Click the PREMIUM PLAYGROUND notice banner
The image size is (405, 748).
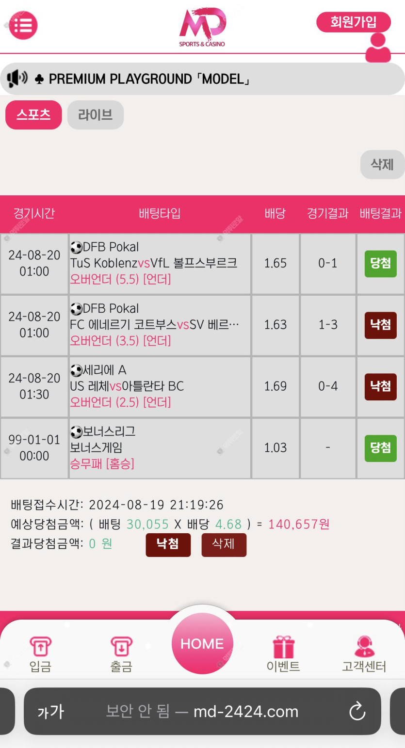pyautogui.click(x=202, y=79)
